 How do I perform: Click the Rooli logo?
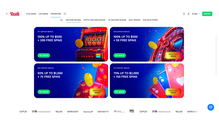point(15,14)
